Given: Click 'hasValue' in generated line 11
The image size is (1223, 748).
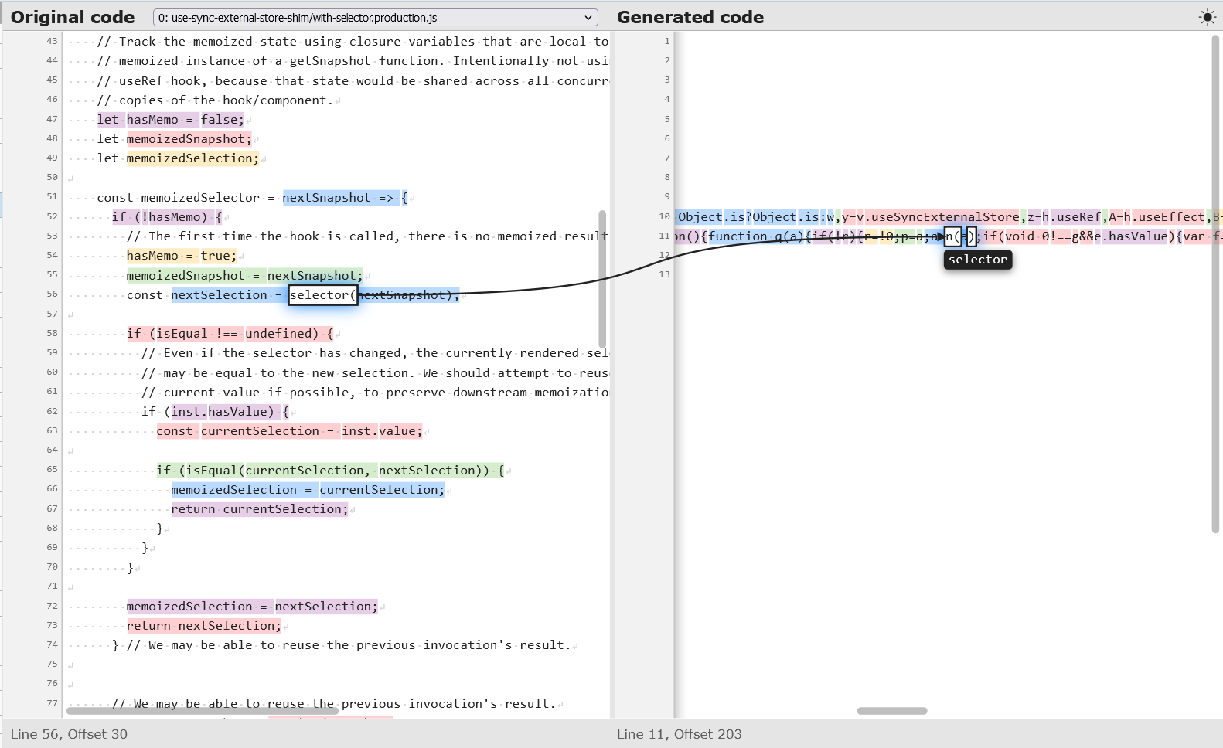Looking at the screenshot, I should click(1137, 236).
